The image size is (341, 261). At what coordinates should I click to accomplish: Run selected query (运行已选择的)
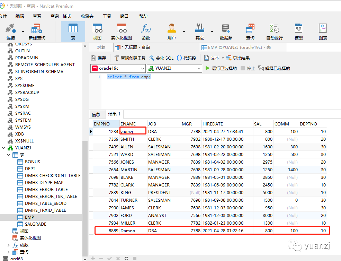point(221,68)
